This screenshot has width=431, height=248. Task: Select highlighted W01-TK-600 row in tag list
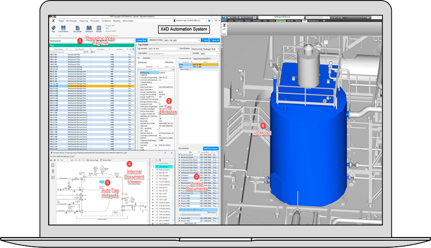click(x=91, y=86)
